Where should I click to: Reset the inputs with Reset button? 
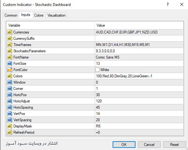[x=174, y=145]
